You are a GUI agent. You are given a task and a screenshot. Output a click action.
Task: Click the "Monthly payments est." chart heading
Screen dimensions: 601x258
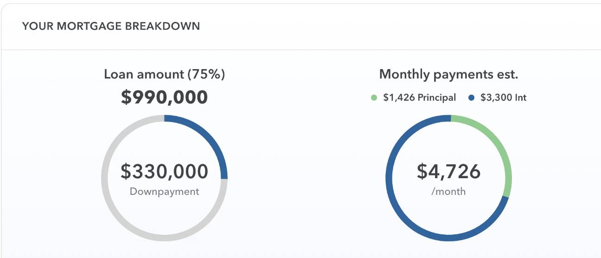click(448, 74)
